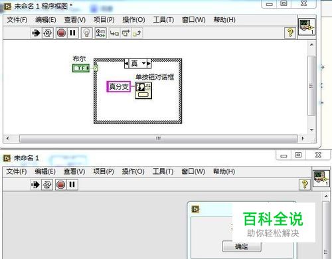Viewport: 332px width, 259px height.
Task: Open 工具(T) menu in block diagram window
Action: pos(163,20)
